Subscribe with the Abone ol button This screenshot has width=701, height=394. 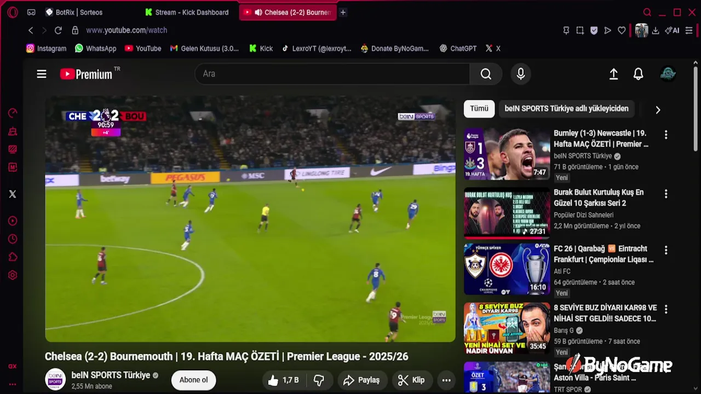pos(194,380)
